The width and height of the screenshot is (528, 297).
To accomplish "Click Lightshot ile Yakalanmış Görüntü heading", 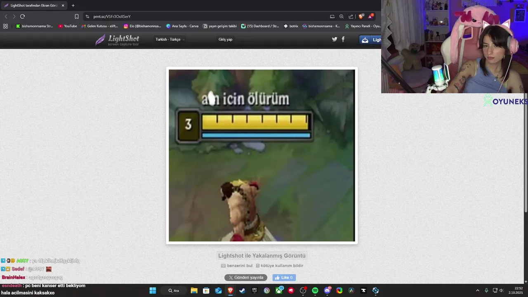I will pyautogui.click(x=262, y=256).
